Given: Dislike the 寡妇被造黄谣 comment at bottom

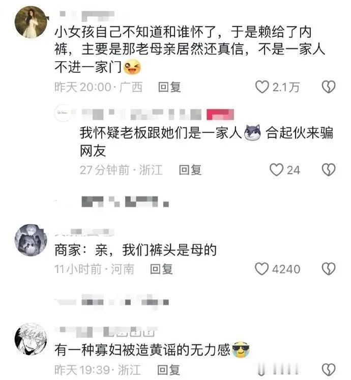Looking at the screenshot, I should pos(329,370).
